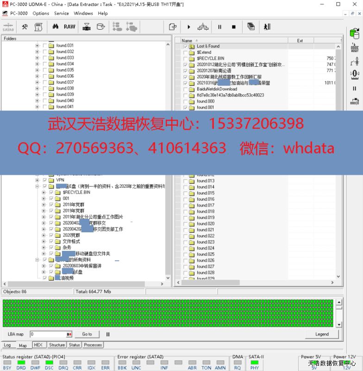Click the pause button in toolbar
Screen dimensions: 363x371
pyautogui.click(x=219, y=27)
